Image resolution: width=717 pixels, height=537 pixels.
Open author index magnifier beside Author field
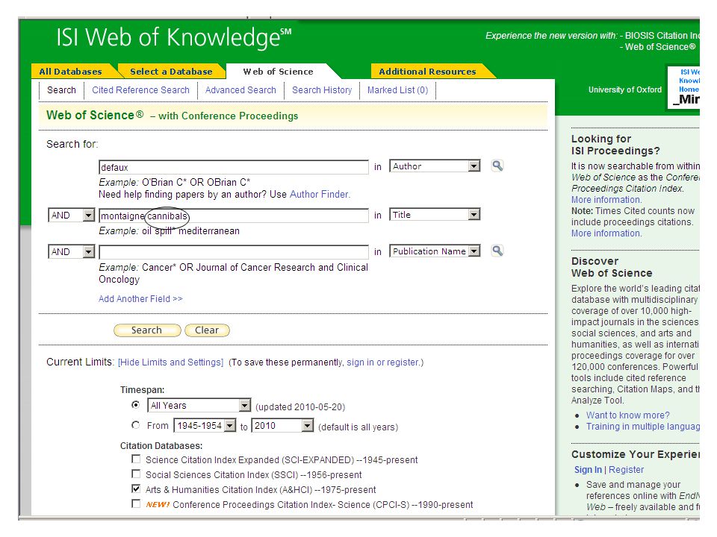[497, 166]
